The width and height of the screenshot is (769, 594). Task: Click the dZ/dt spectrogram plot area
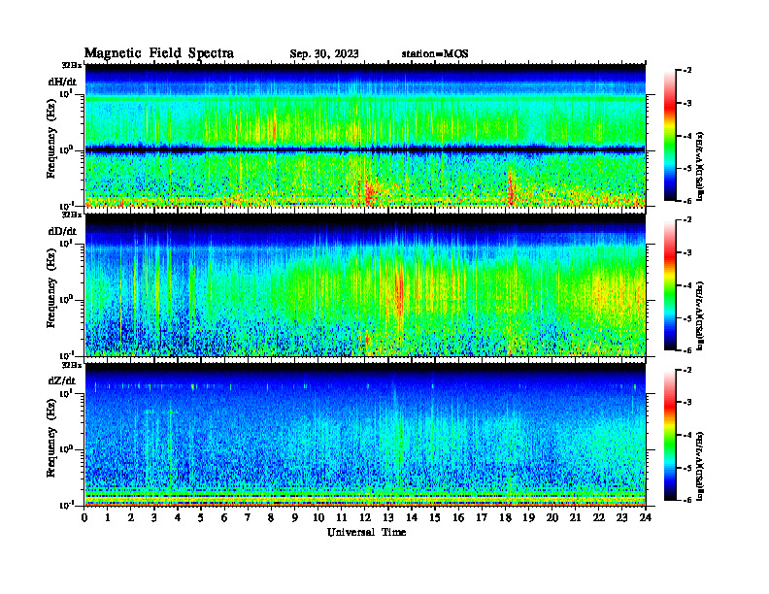pos(365,434)
